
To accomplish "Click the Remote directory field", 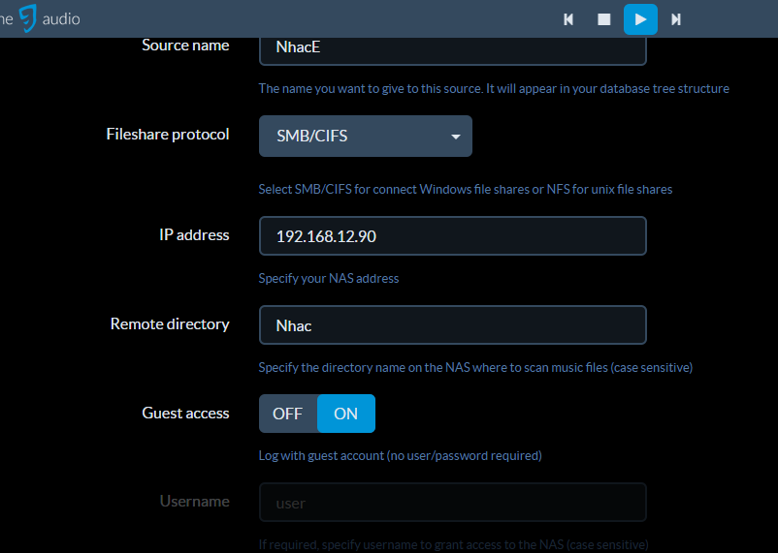I will coord(452,325).
